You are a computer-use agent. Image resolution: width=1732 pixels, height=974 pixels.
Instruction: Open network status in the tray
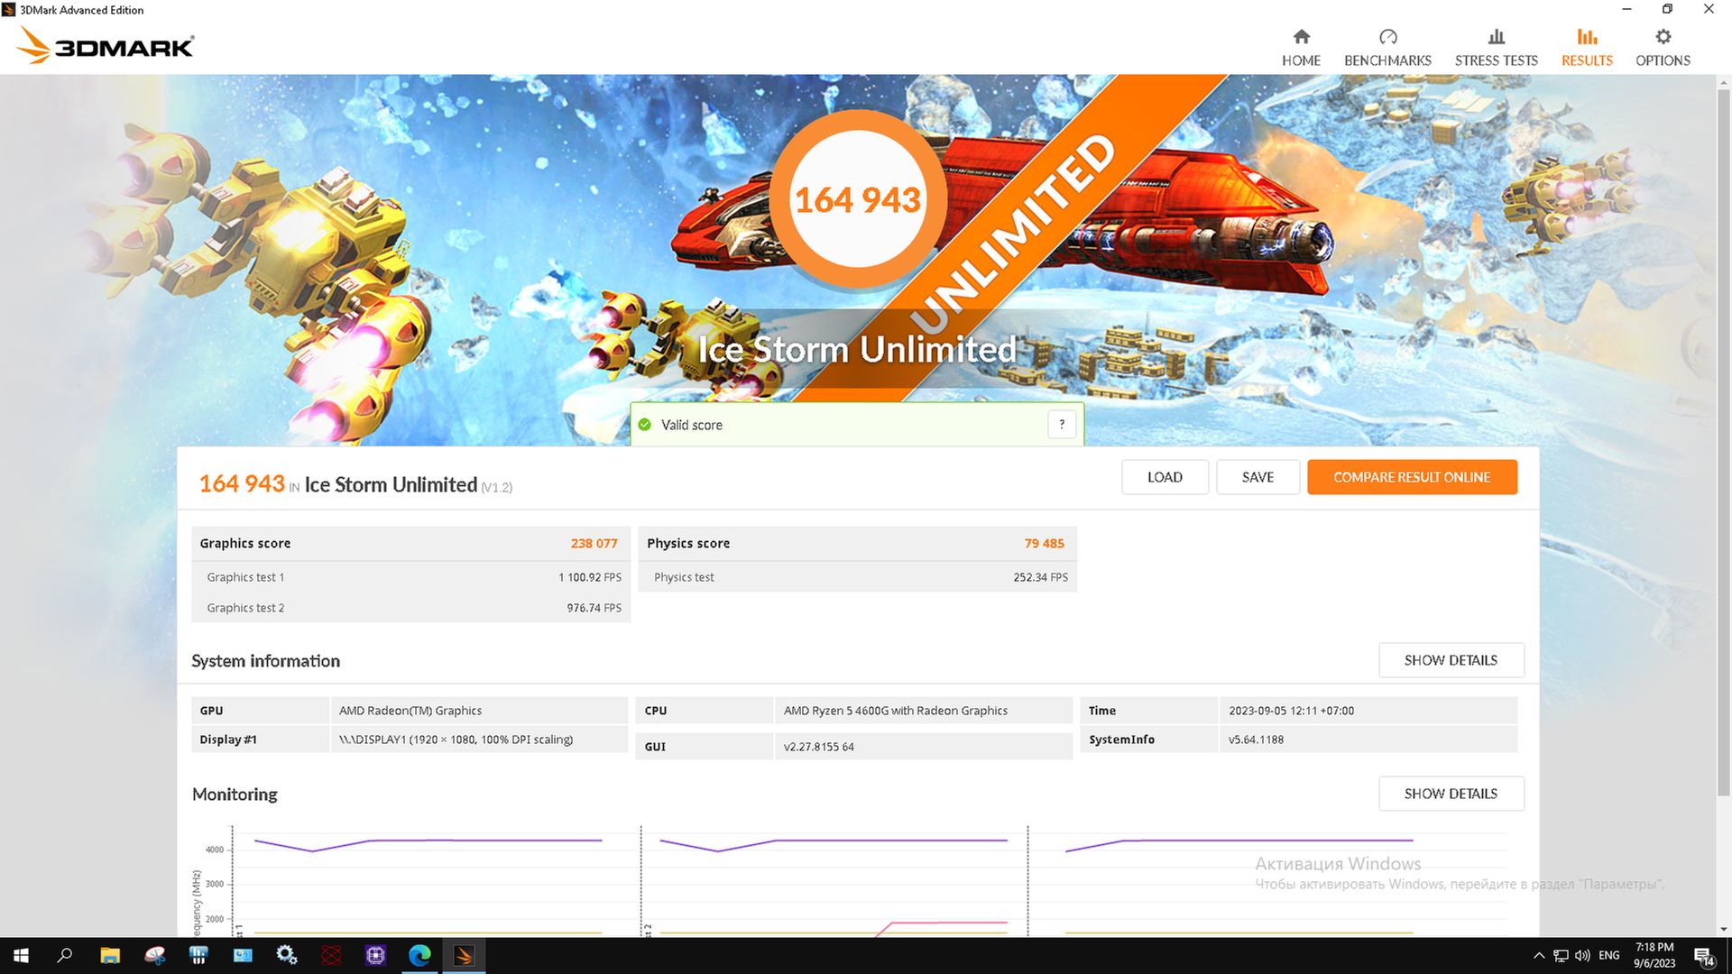pyautogui.click(x=1561, y=956)
